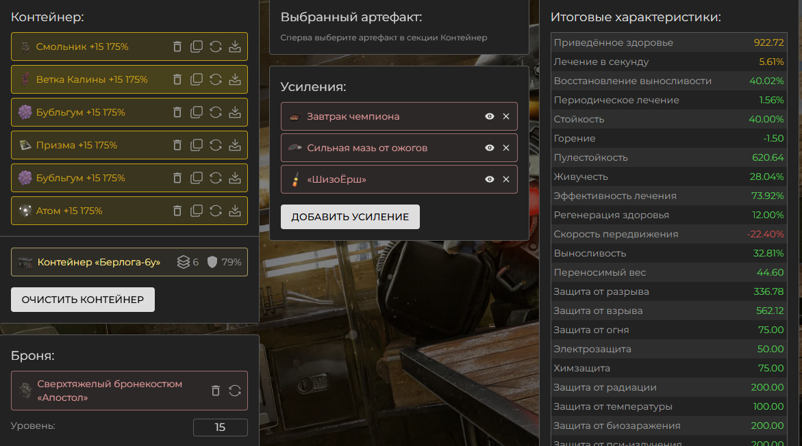Click the ДОБАВИТЬ УСИЛЕНИЕ button

tap(350, 217)
